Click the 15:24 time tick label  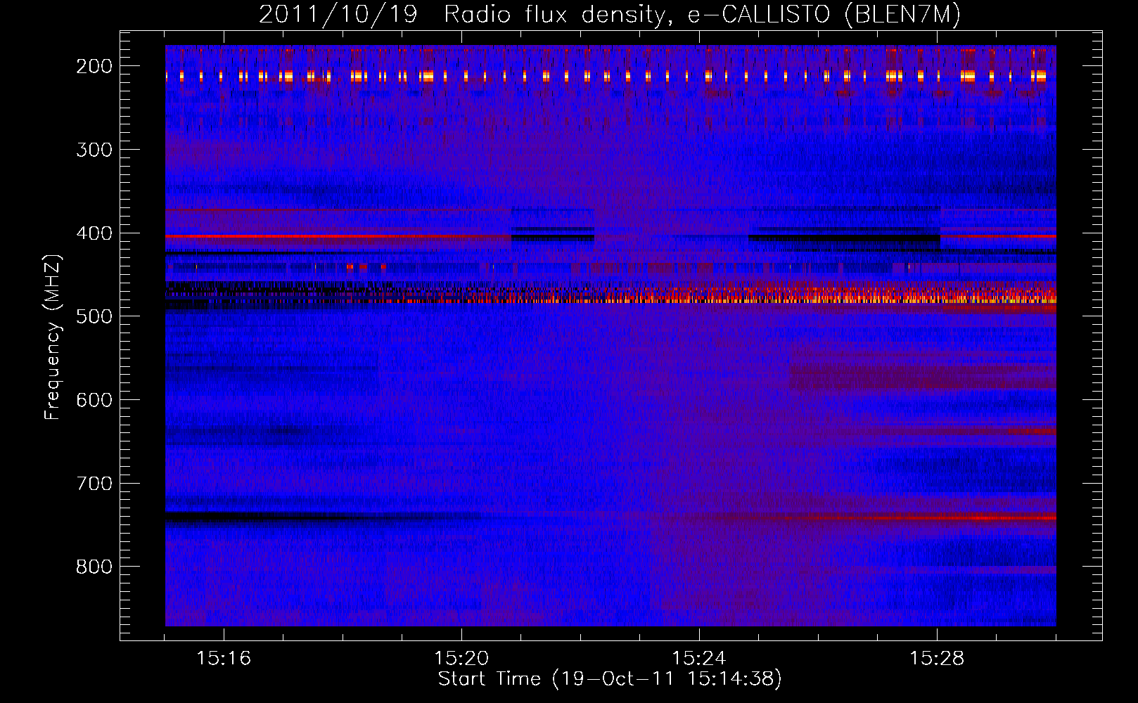699,658
